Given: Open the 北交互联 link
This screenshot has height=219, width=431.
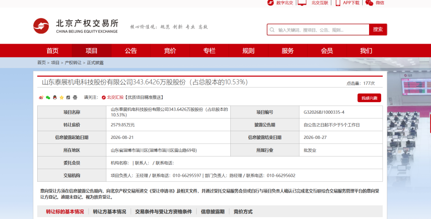Looking at the screenshot, I should (x=320, y=3).
